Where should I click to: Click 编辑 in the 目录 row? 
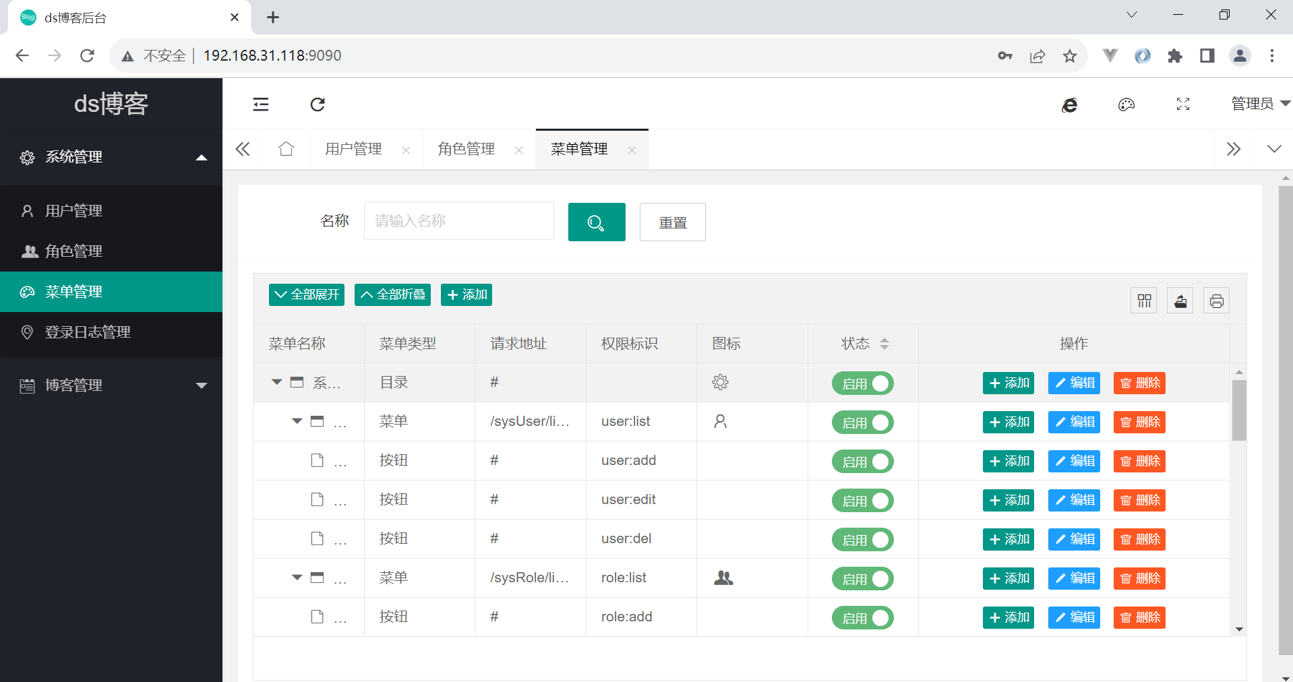[x=1074, y=383]
